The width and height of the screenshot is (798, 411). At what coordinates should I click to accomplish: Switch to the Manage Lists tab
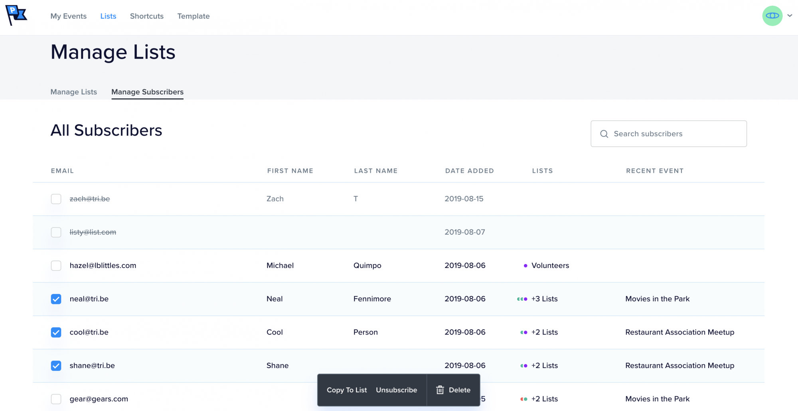(73, 92)
